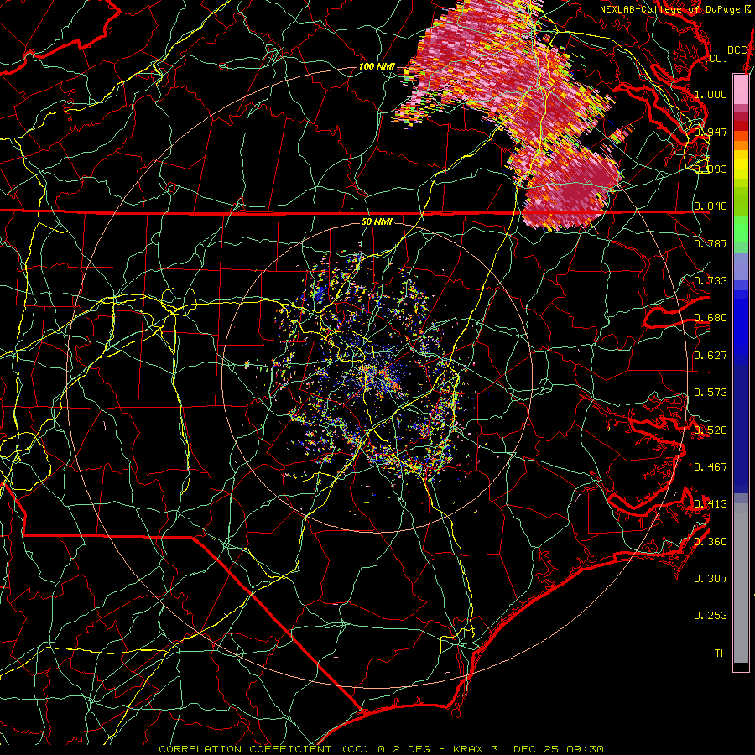Click the 0.840 legend value

coord(711,206)
